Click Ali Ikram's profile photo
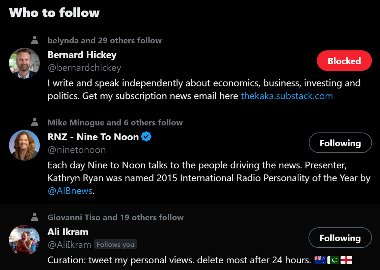 pos(24,240)
